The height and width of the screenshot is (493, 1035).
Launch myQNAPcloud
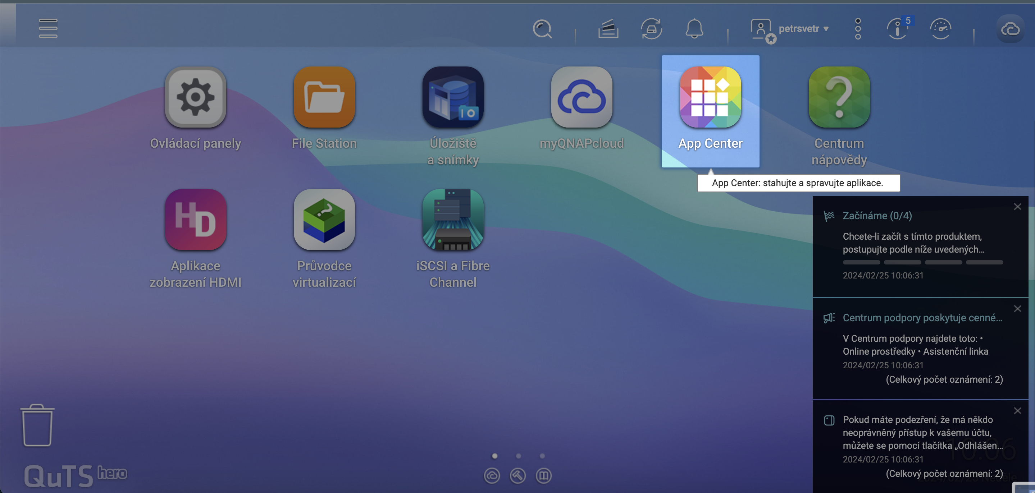pyautogui.click(x=582, y=97)
